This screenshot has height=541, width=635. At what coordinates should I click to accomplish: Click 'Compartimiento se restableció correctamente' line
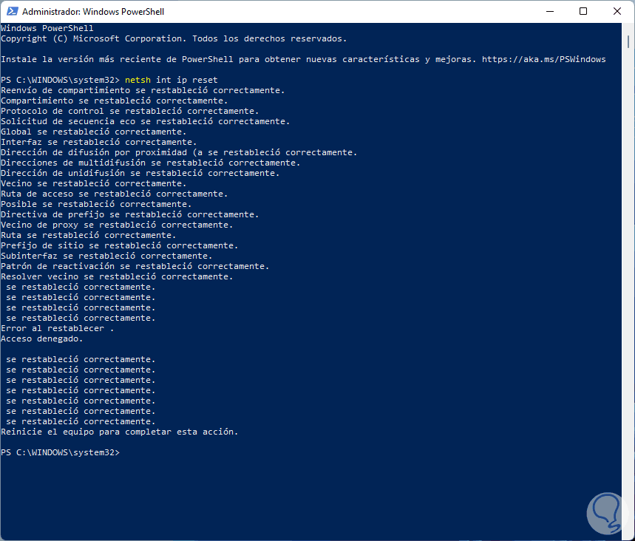(114, 101)
